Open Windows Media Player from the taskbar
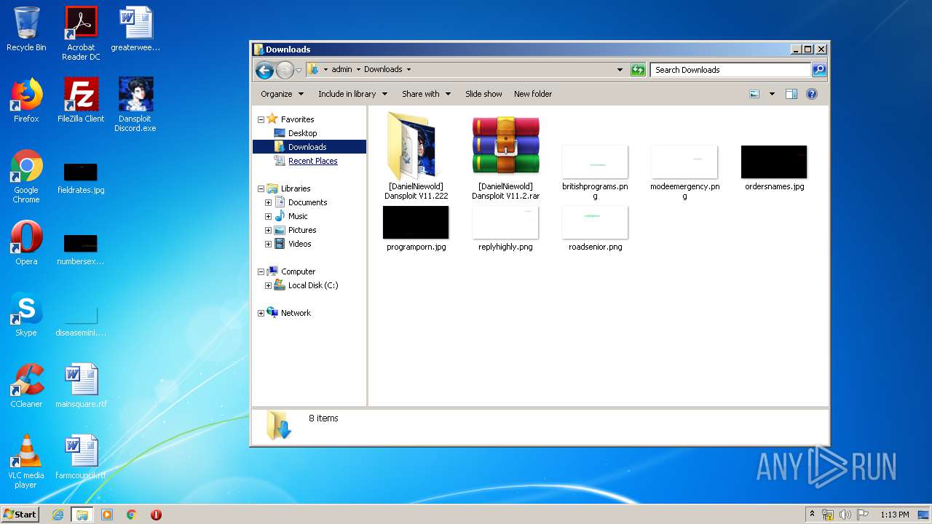 point(107,515)
